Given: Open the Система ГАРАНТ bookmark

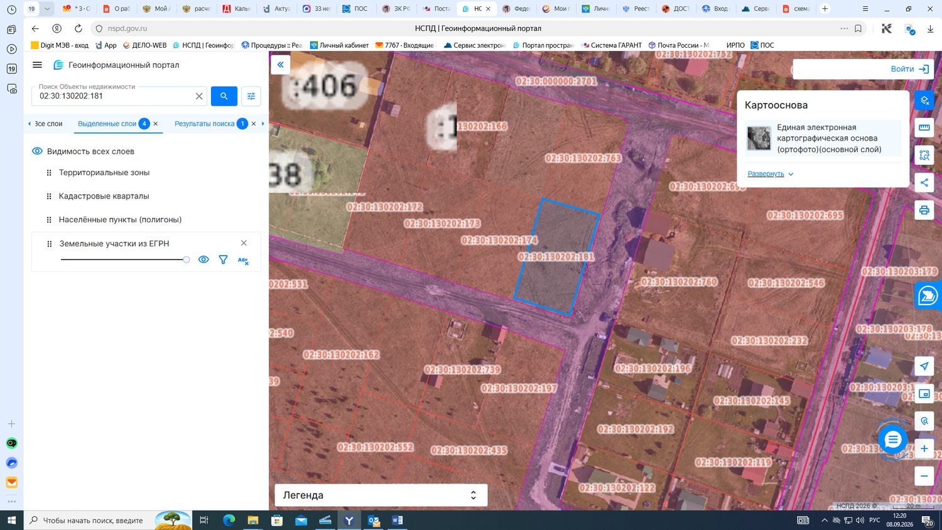Looking at the screenshot, I should (x=612, y=45).
